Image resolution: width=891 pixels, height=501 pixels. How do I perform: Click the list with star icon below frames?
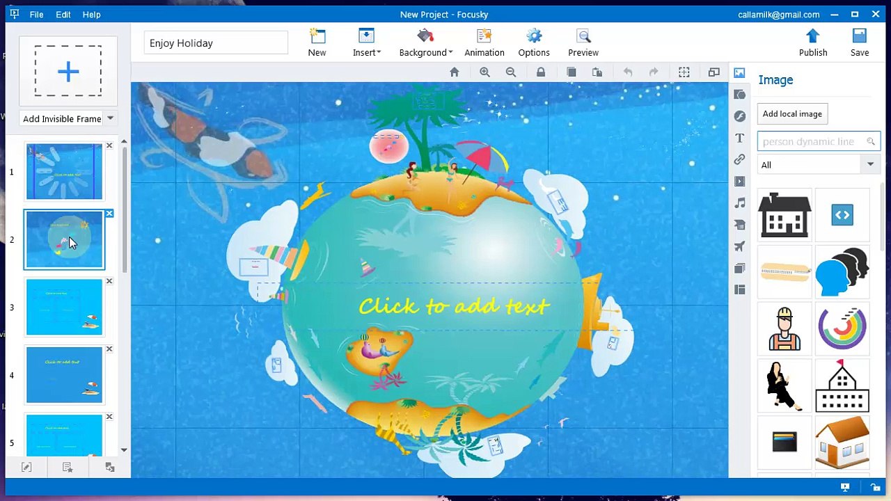point(68,468)
